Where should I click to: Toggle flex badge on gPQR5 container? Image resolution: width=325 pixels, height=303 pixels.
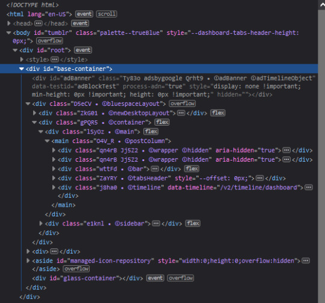click(x=162, y=122)
